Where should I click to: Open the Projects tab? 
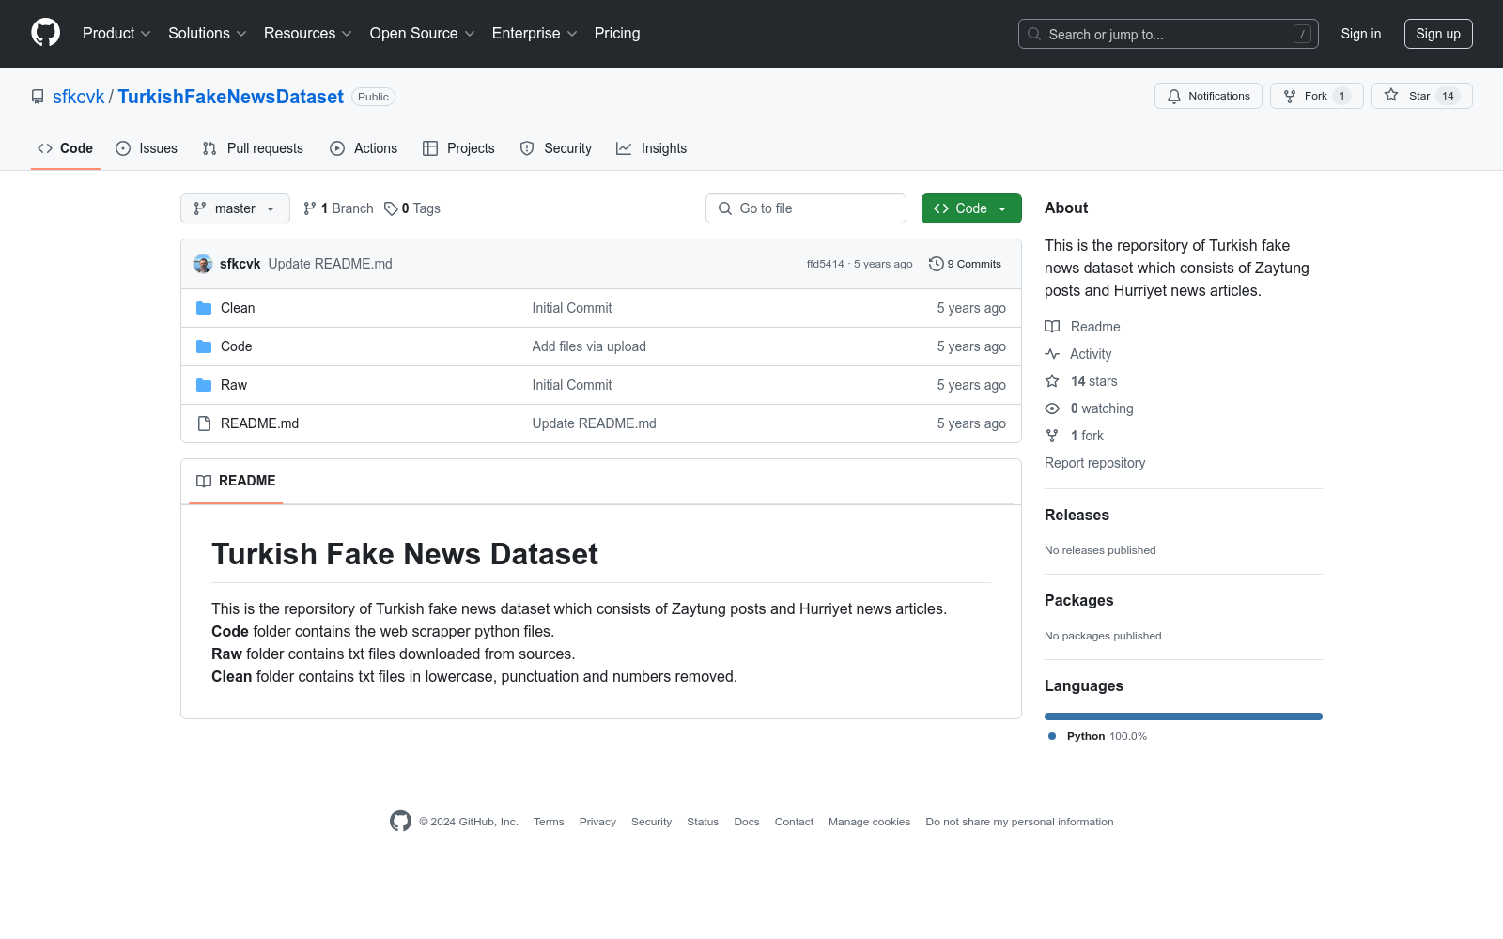tap(458, 148)
